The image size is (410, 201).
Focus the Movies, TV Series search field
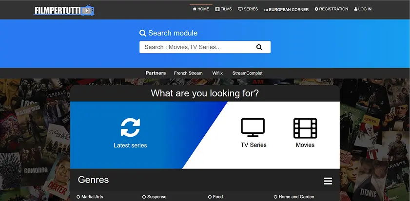[205, 47]
